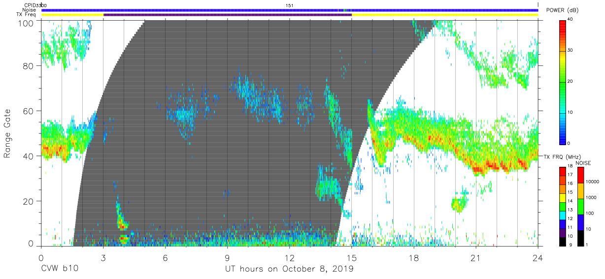Click the 30 label on power colorbar
The height and width of the screenshot is (279, 605).
click(571, 51)
